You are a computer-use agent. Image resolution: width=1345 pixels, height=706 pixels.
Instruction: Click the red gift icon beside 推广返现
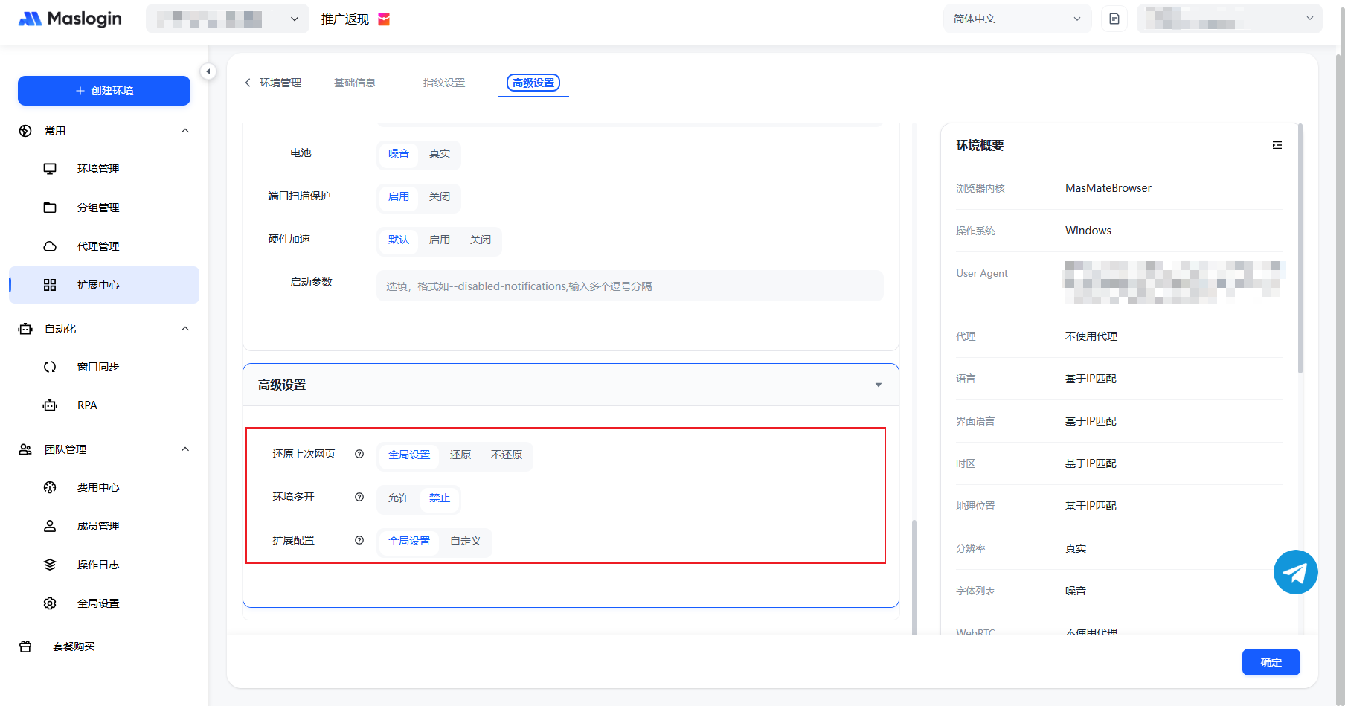click(384, 19)
